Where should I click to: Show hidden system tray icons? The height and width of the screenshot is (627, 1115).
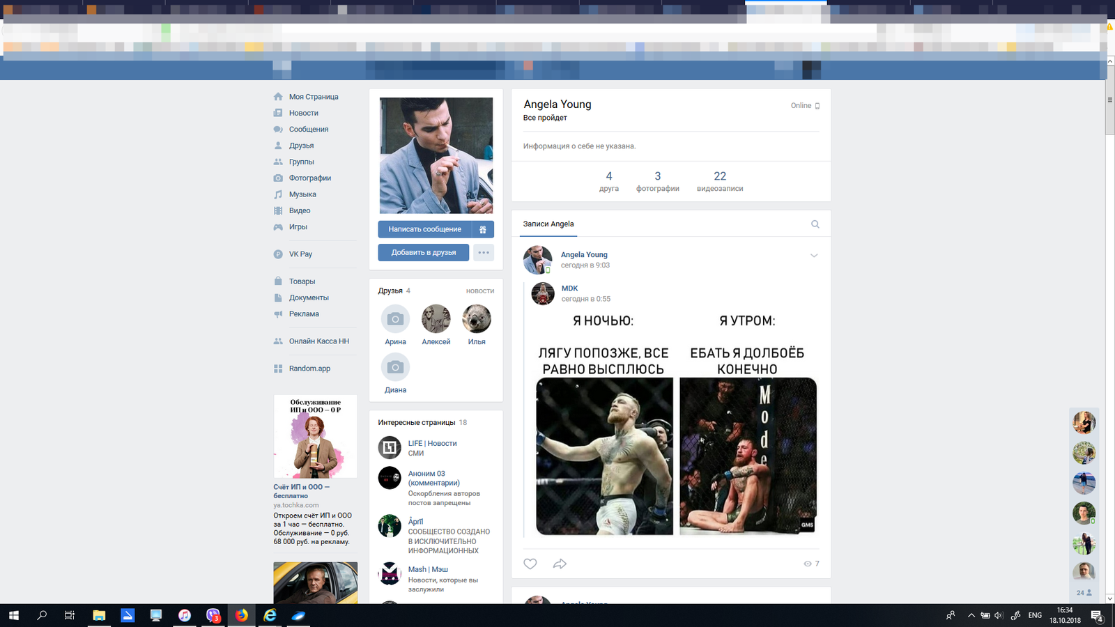(971, 615)
